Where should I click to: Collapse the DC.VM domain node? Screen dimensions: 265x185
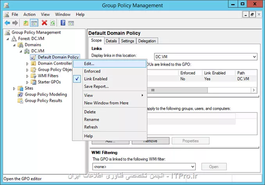pos(21,51)
